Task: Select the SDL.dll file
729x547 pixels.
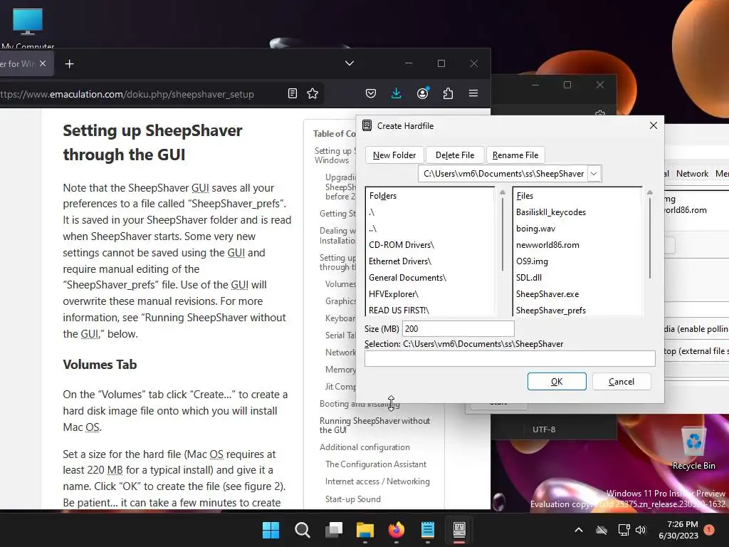Action: [529, 277]
